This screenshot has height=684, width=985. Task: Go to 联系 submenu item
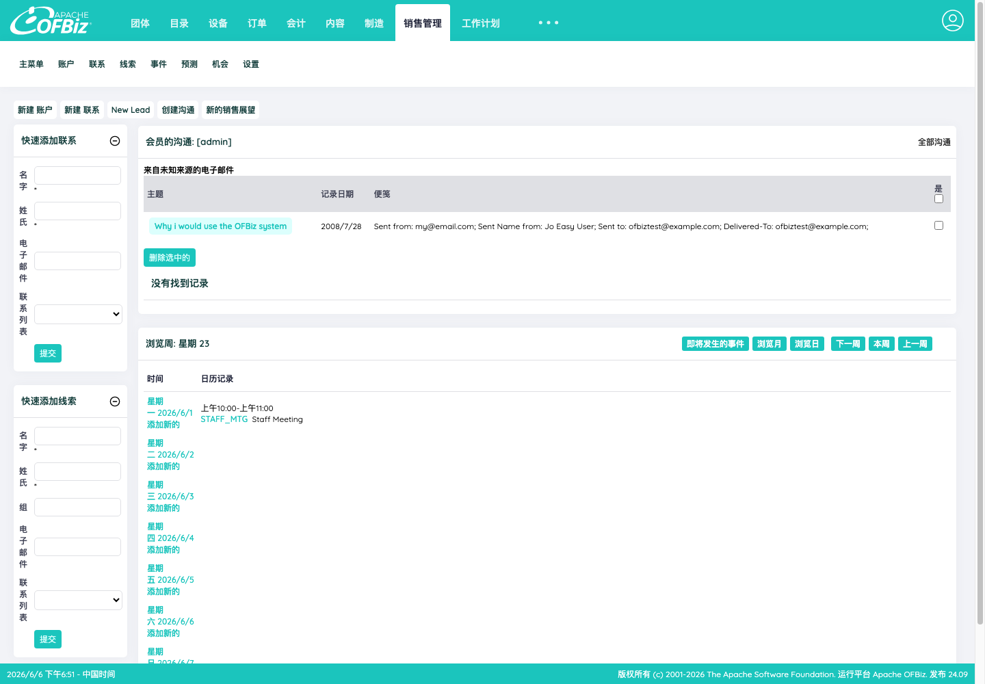[x=97, y=64]
